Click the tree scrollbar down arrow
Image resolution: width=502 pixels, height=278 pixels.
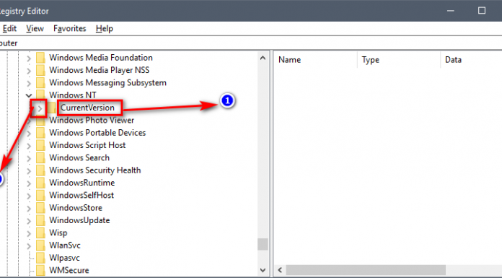(263, 270)
